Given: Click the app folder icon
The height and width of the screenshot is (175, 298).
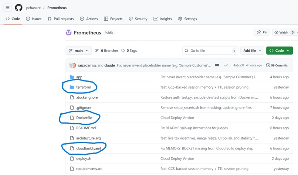Looking at the screenshot, I should [72, 77].
